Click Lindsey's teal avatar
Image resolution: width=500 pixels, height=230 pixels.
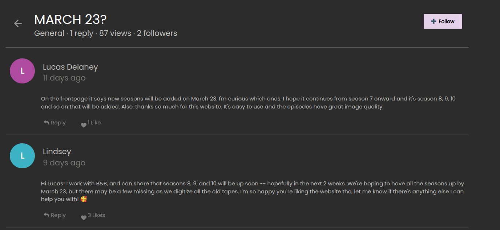pyautogui.click(x=22, y=156)
